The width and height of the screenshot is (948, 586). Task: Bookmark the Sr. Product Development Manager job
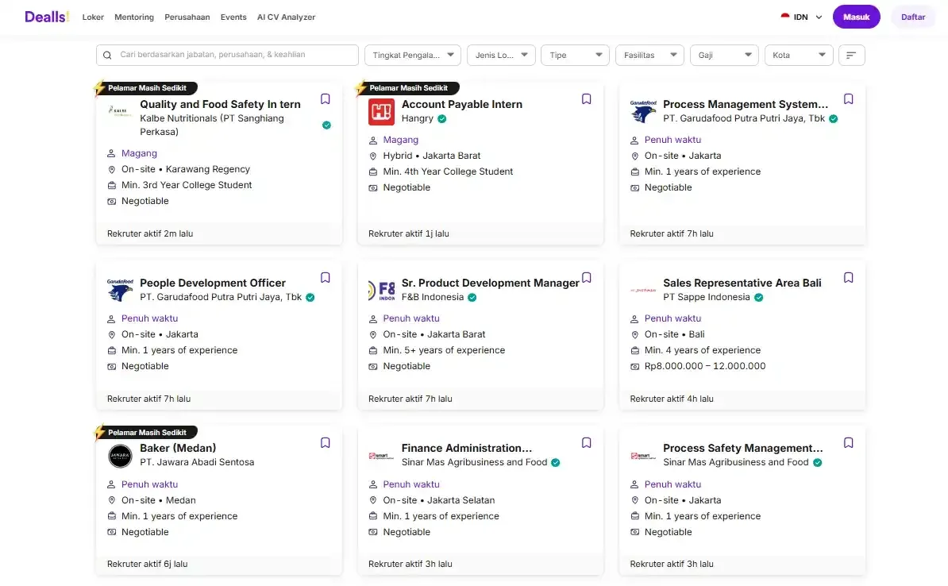587,278
